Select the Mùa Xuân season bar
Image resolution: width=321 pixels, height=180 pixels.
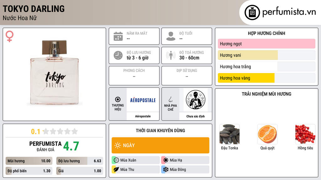pyautogui.click(x=136, y=160)
